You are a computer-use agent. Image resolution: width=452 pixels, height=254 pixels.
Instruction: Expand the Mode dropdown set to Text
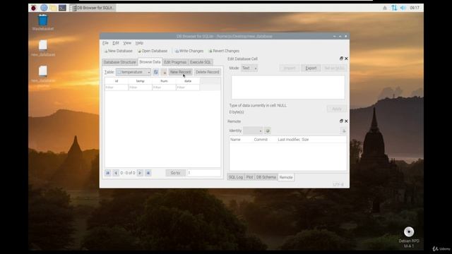tap(249, 68)
